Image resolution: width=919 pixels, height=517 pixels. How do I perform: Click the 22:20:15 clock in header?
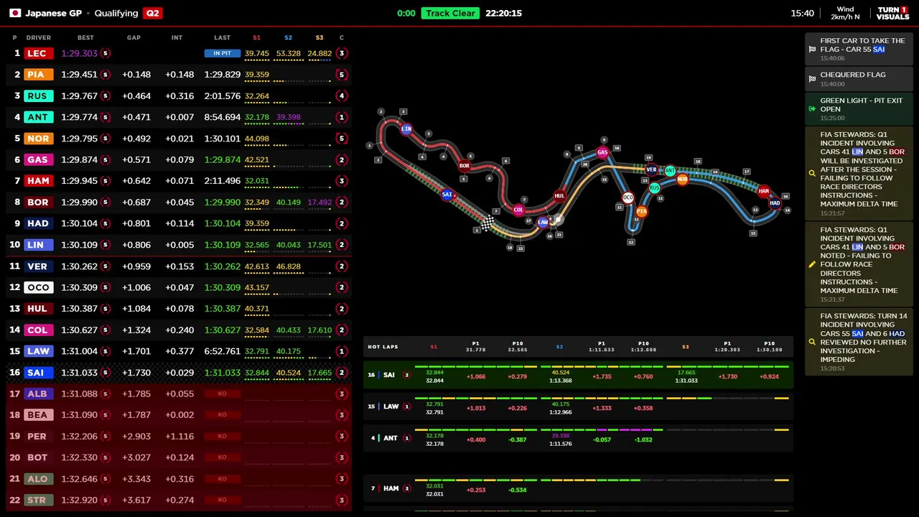pos(503,13)
